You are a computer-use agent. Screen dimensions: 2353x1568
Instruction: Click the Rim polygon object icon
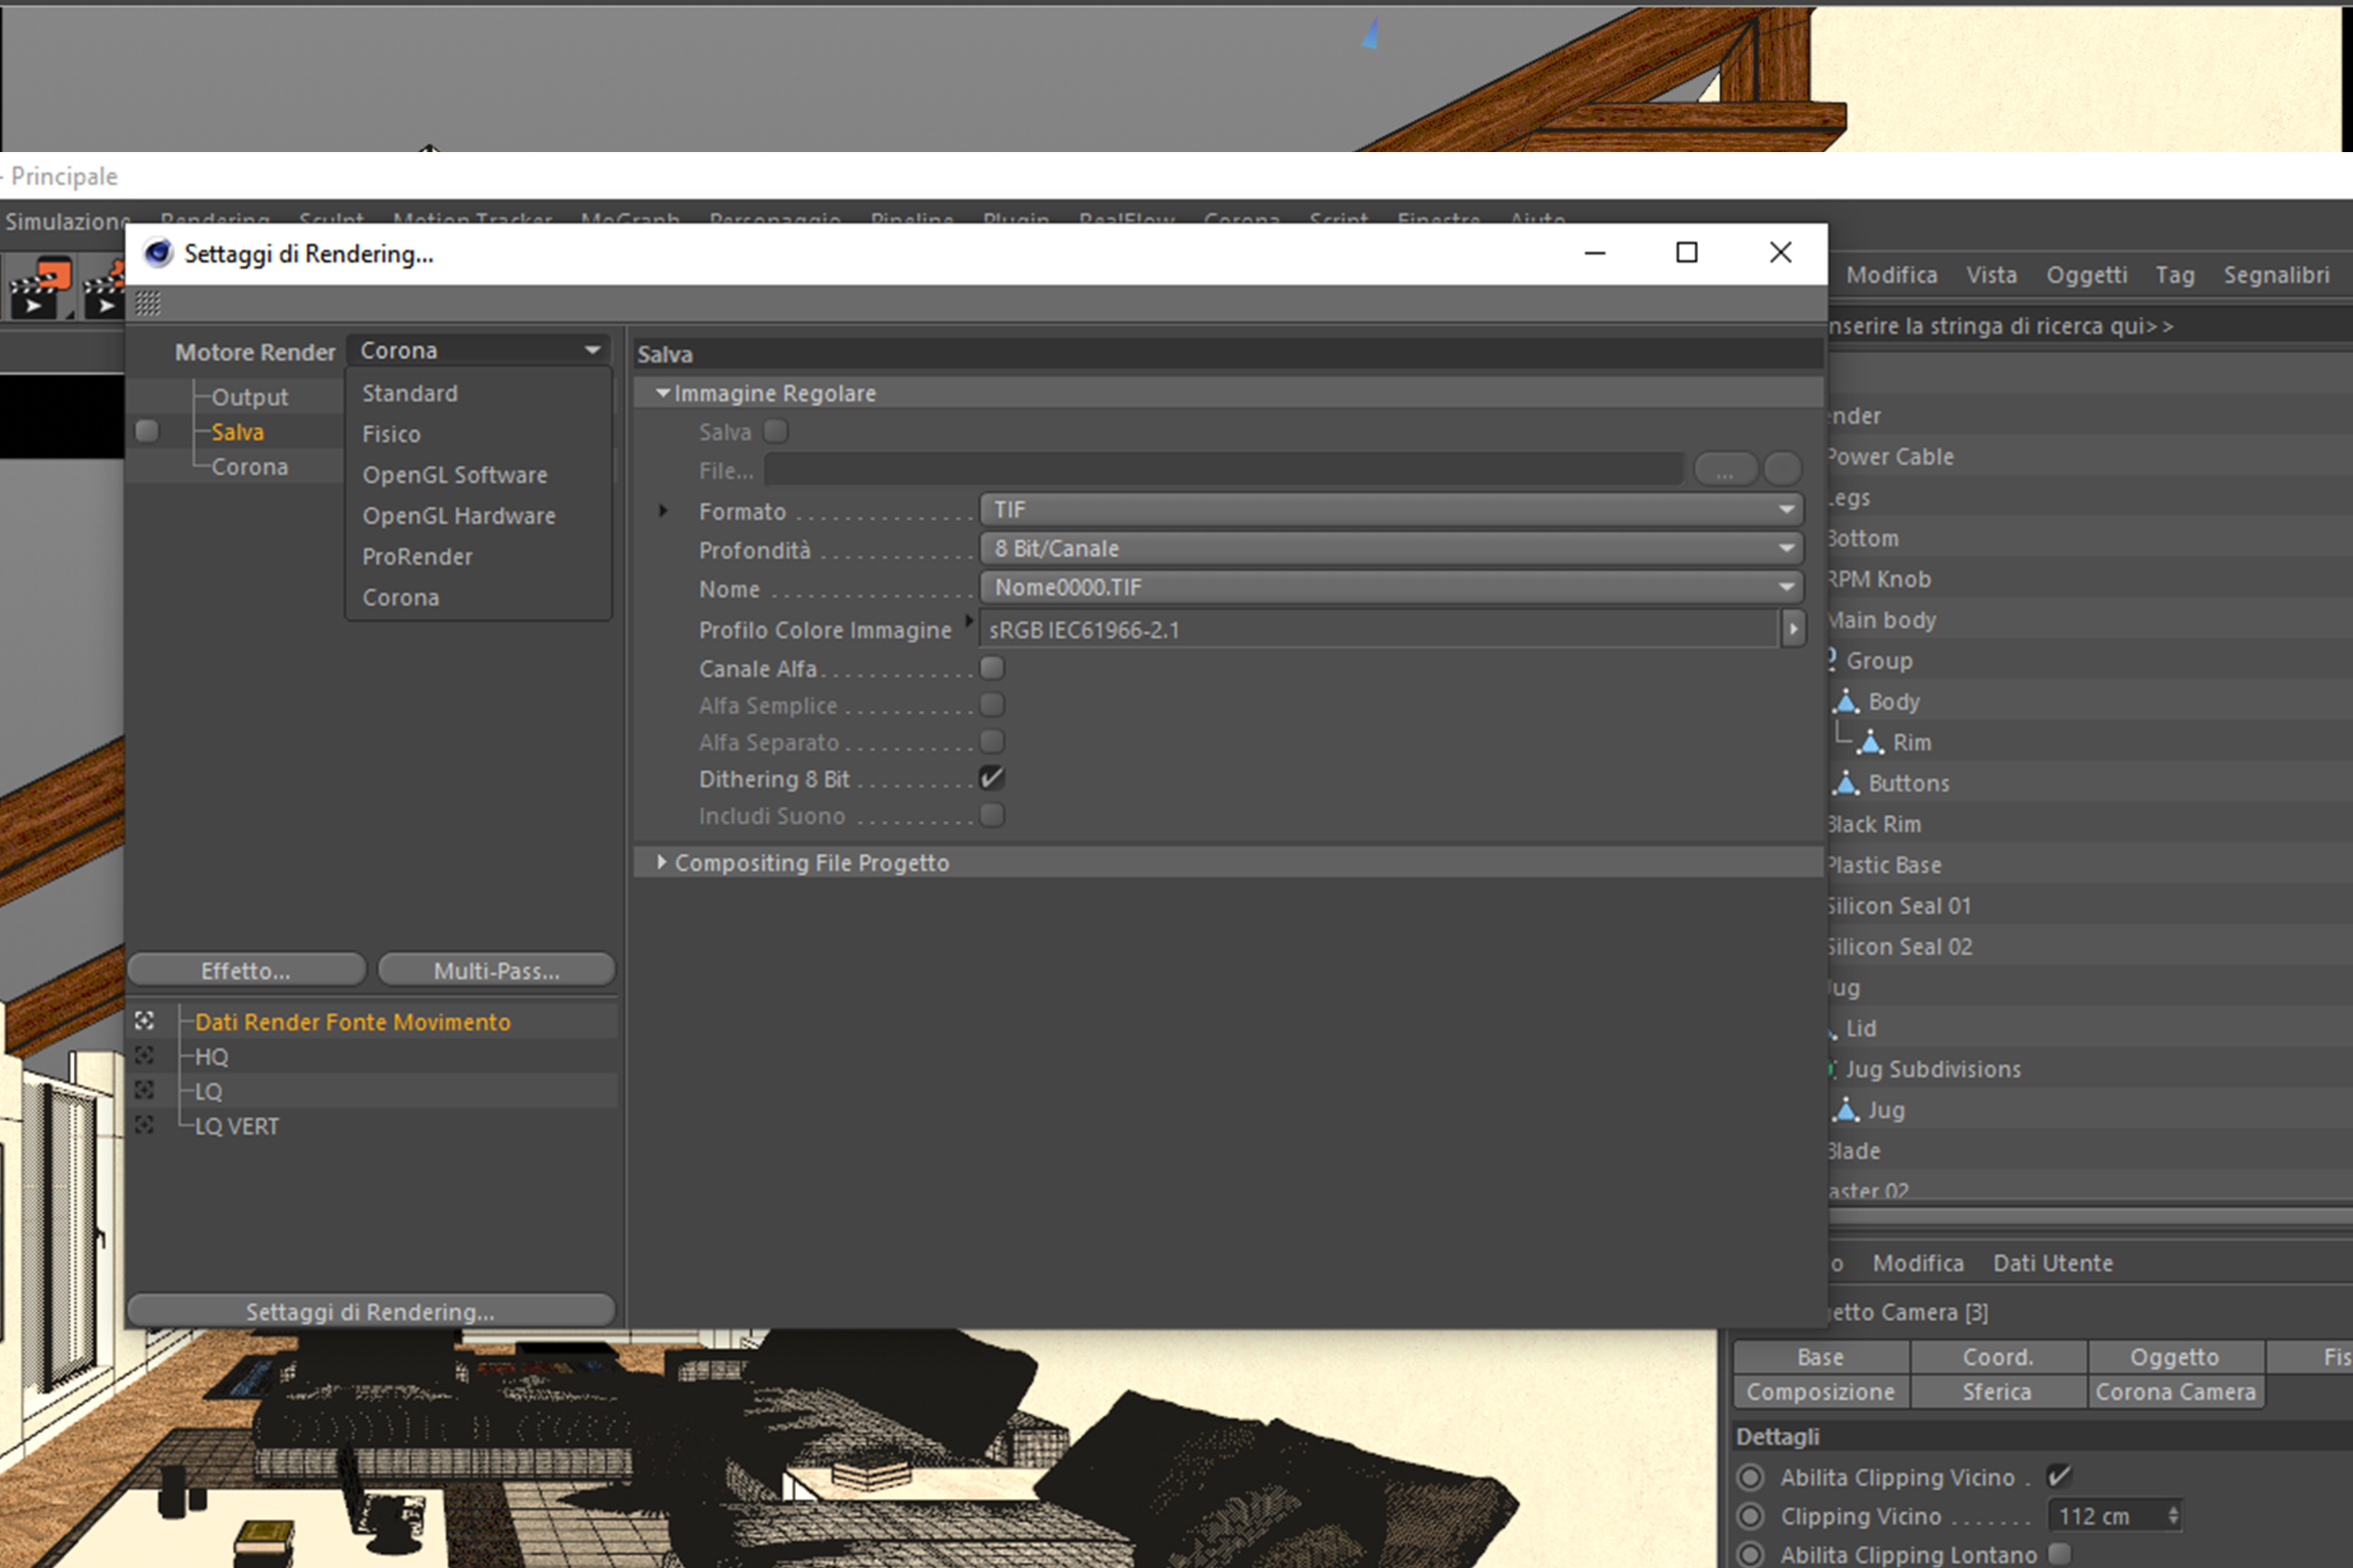[x=1870, y=743]
